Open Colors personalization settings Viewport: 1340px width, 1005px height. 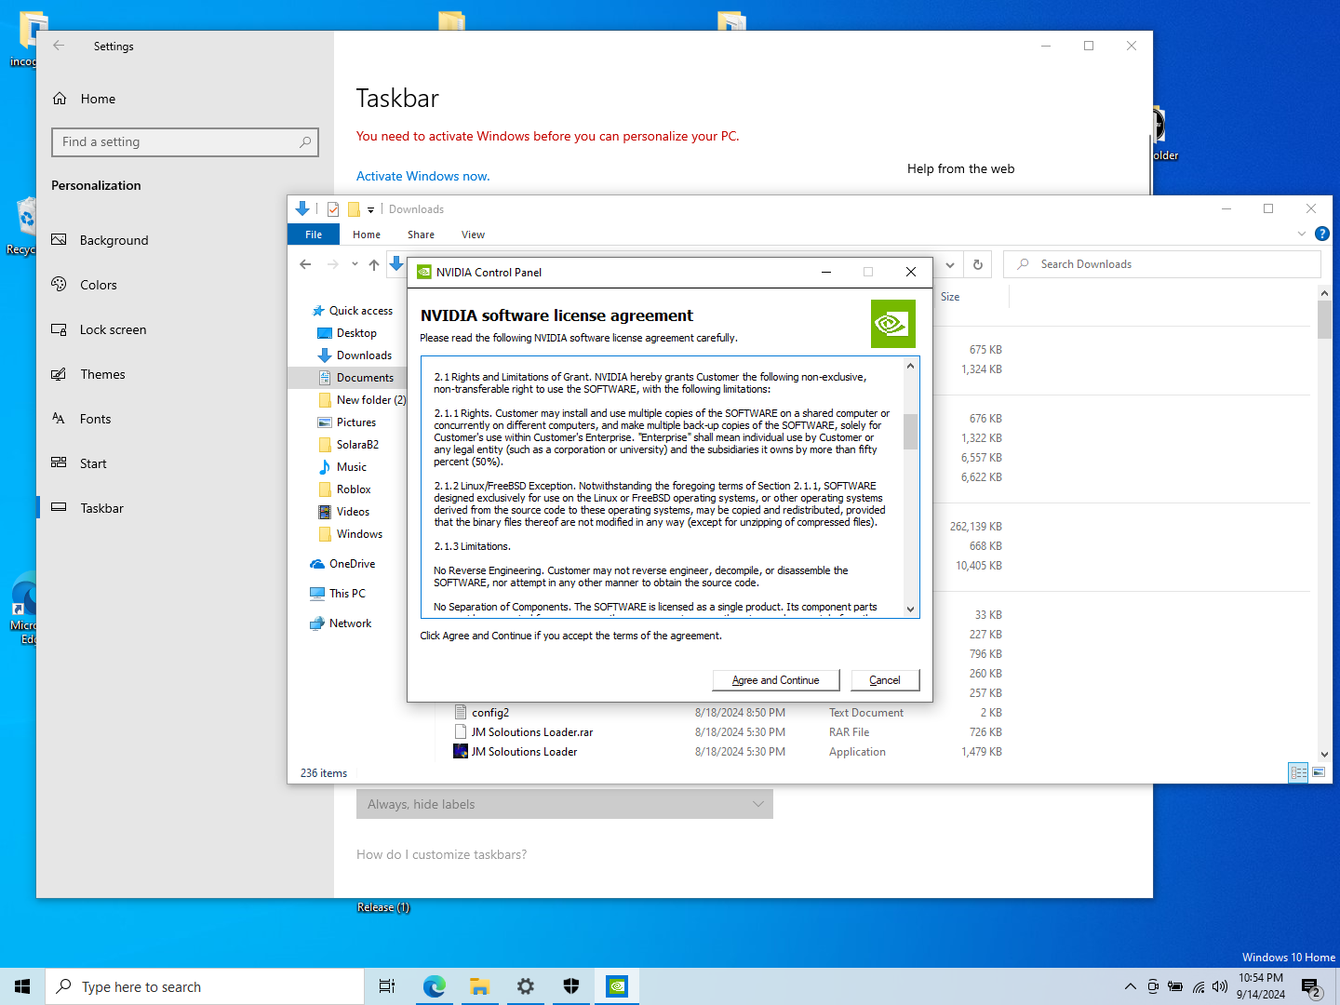click(x=98, y=285)
